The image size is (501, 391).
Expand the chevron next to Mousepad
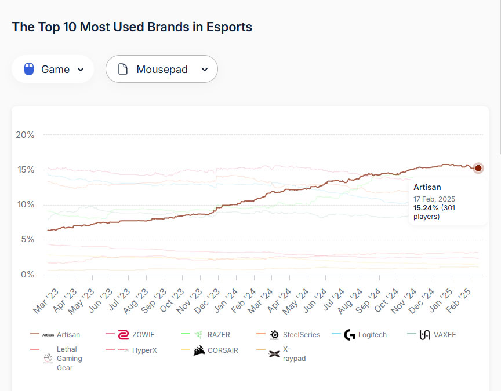pyautogui.click(x=205, y=70)
